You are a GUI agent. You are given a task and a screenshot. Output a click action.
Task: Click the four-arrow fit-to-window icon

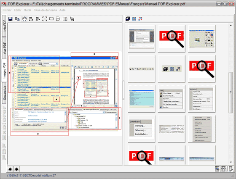tap(45, 19)
